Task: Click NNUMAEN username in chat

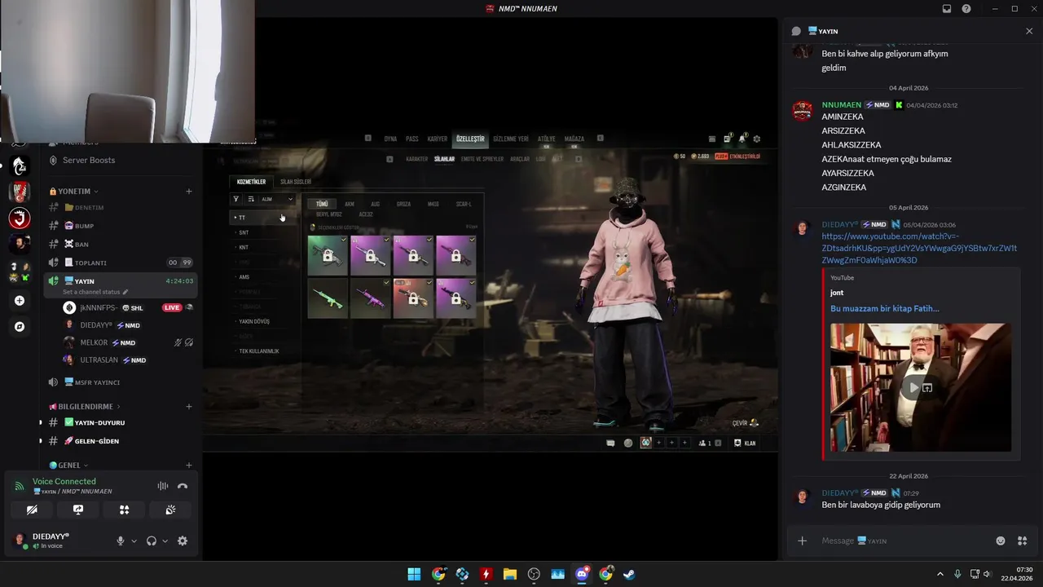Action: (841, 104)
